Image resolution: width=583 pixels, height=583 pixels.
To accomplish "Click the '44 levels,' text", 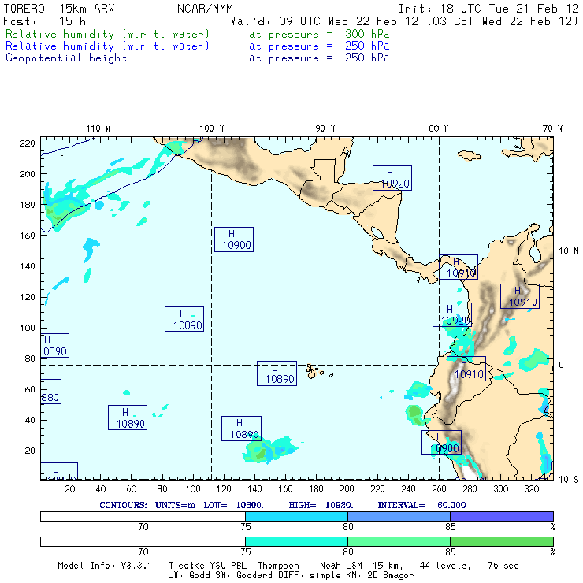I will [x=445, y=566].
